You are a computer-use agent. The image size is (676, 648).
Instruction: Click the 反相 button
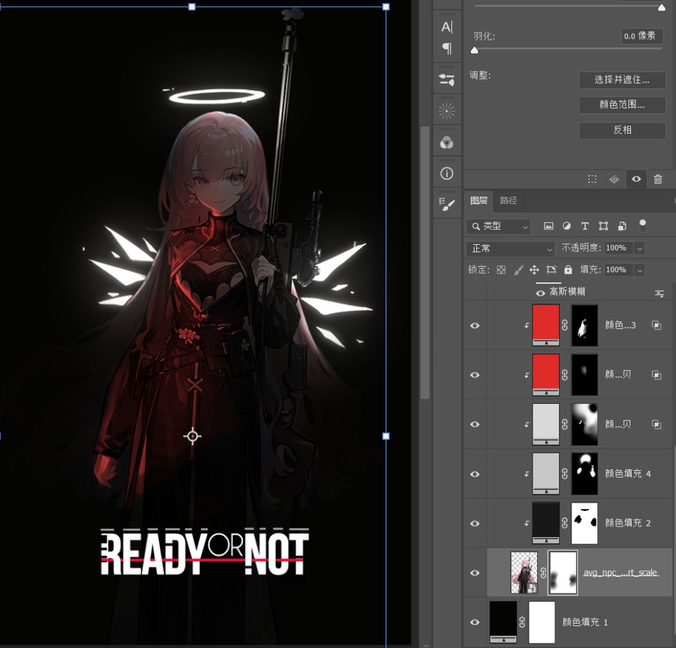[622, 130]
